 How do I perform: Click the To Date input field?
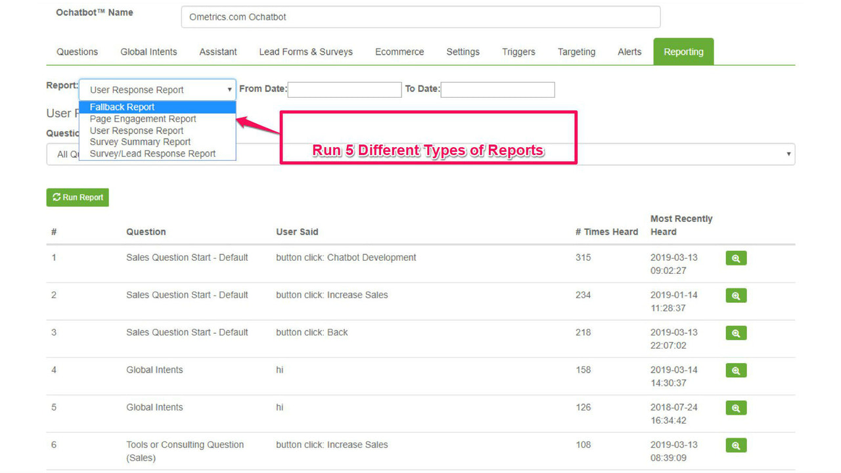(x=497, y=89)
